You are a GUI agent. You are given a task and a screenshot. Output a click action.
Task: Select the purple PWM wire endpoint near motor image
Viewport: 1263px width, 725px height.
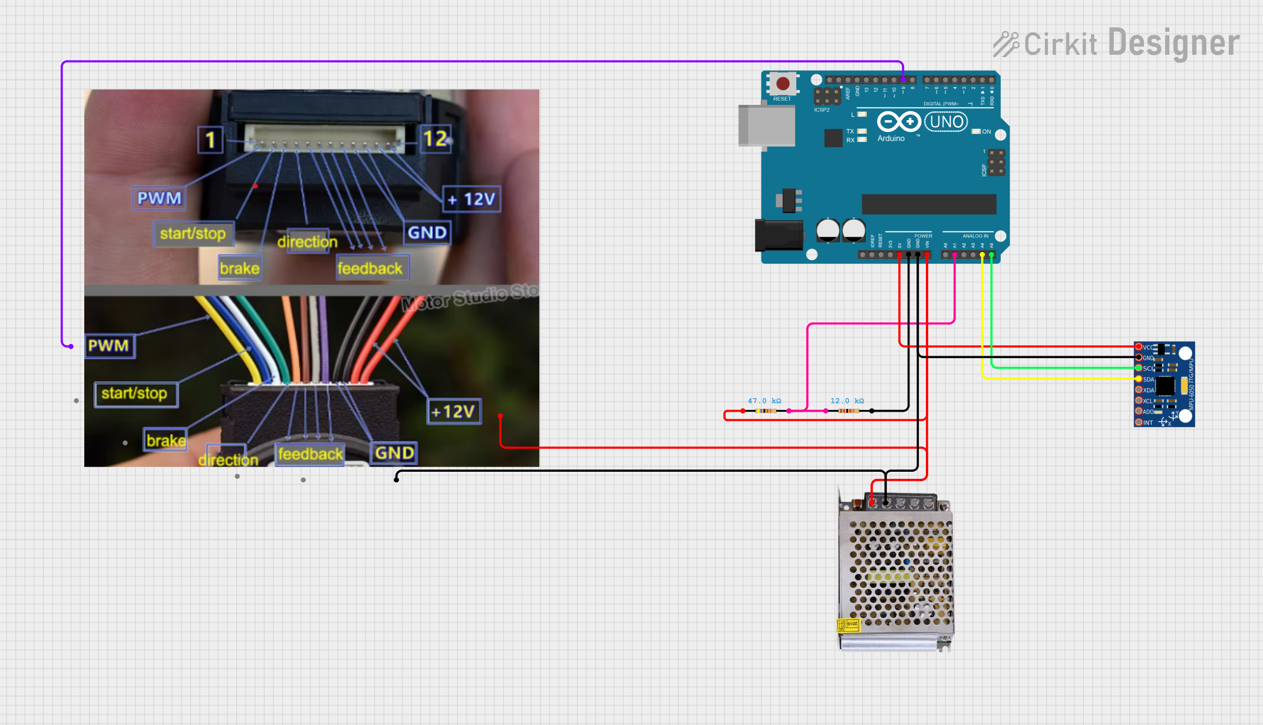coord(71,346)
